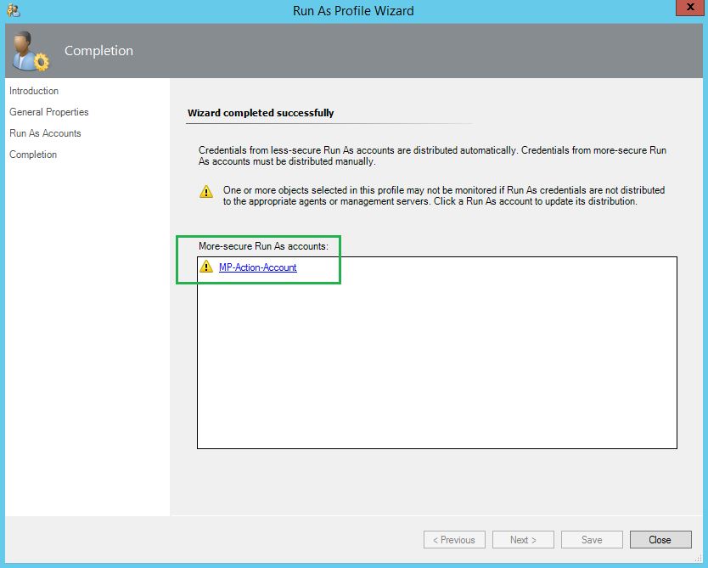Switch to the Run As Accounts step
Viewport: 708px width, 568px height.
coord(45,133)
